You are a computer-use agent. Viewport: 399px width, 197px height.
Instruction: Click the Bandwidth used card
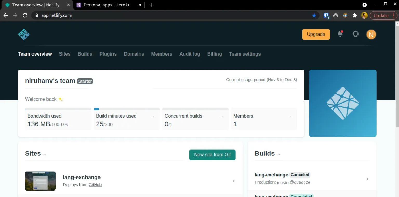(x=58, y=119)
